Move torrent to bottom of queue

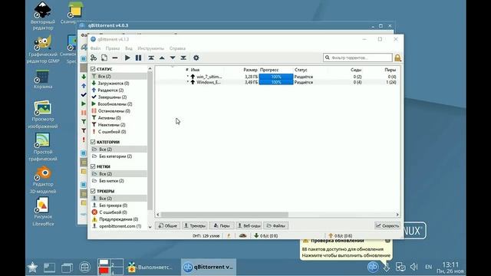click(183, 58)
